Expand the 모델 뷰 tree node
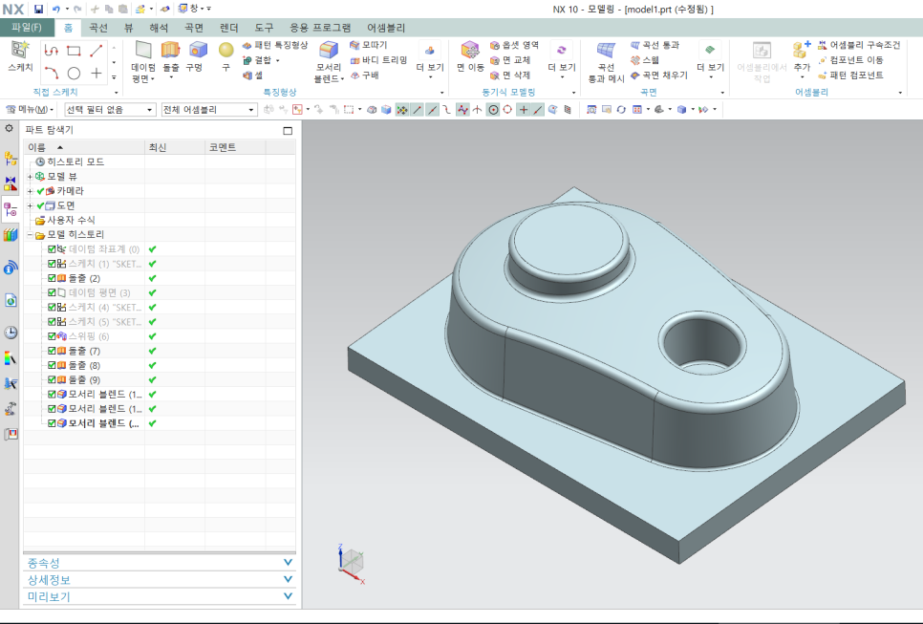The image size is (923, 624). (30, 176)
